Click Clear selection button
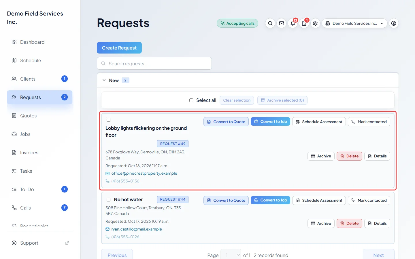 point(237,100)
